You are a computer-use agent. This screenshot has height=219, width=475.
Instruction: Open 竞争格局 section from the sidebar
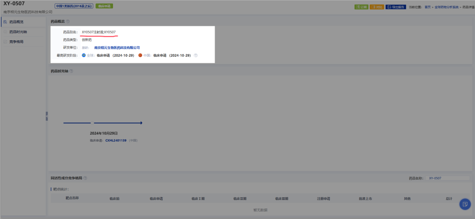[x=16, y=42]
